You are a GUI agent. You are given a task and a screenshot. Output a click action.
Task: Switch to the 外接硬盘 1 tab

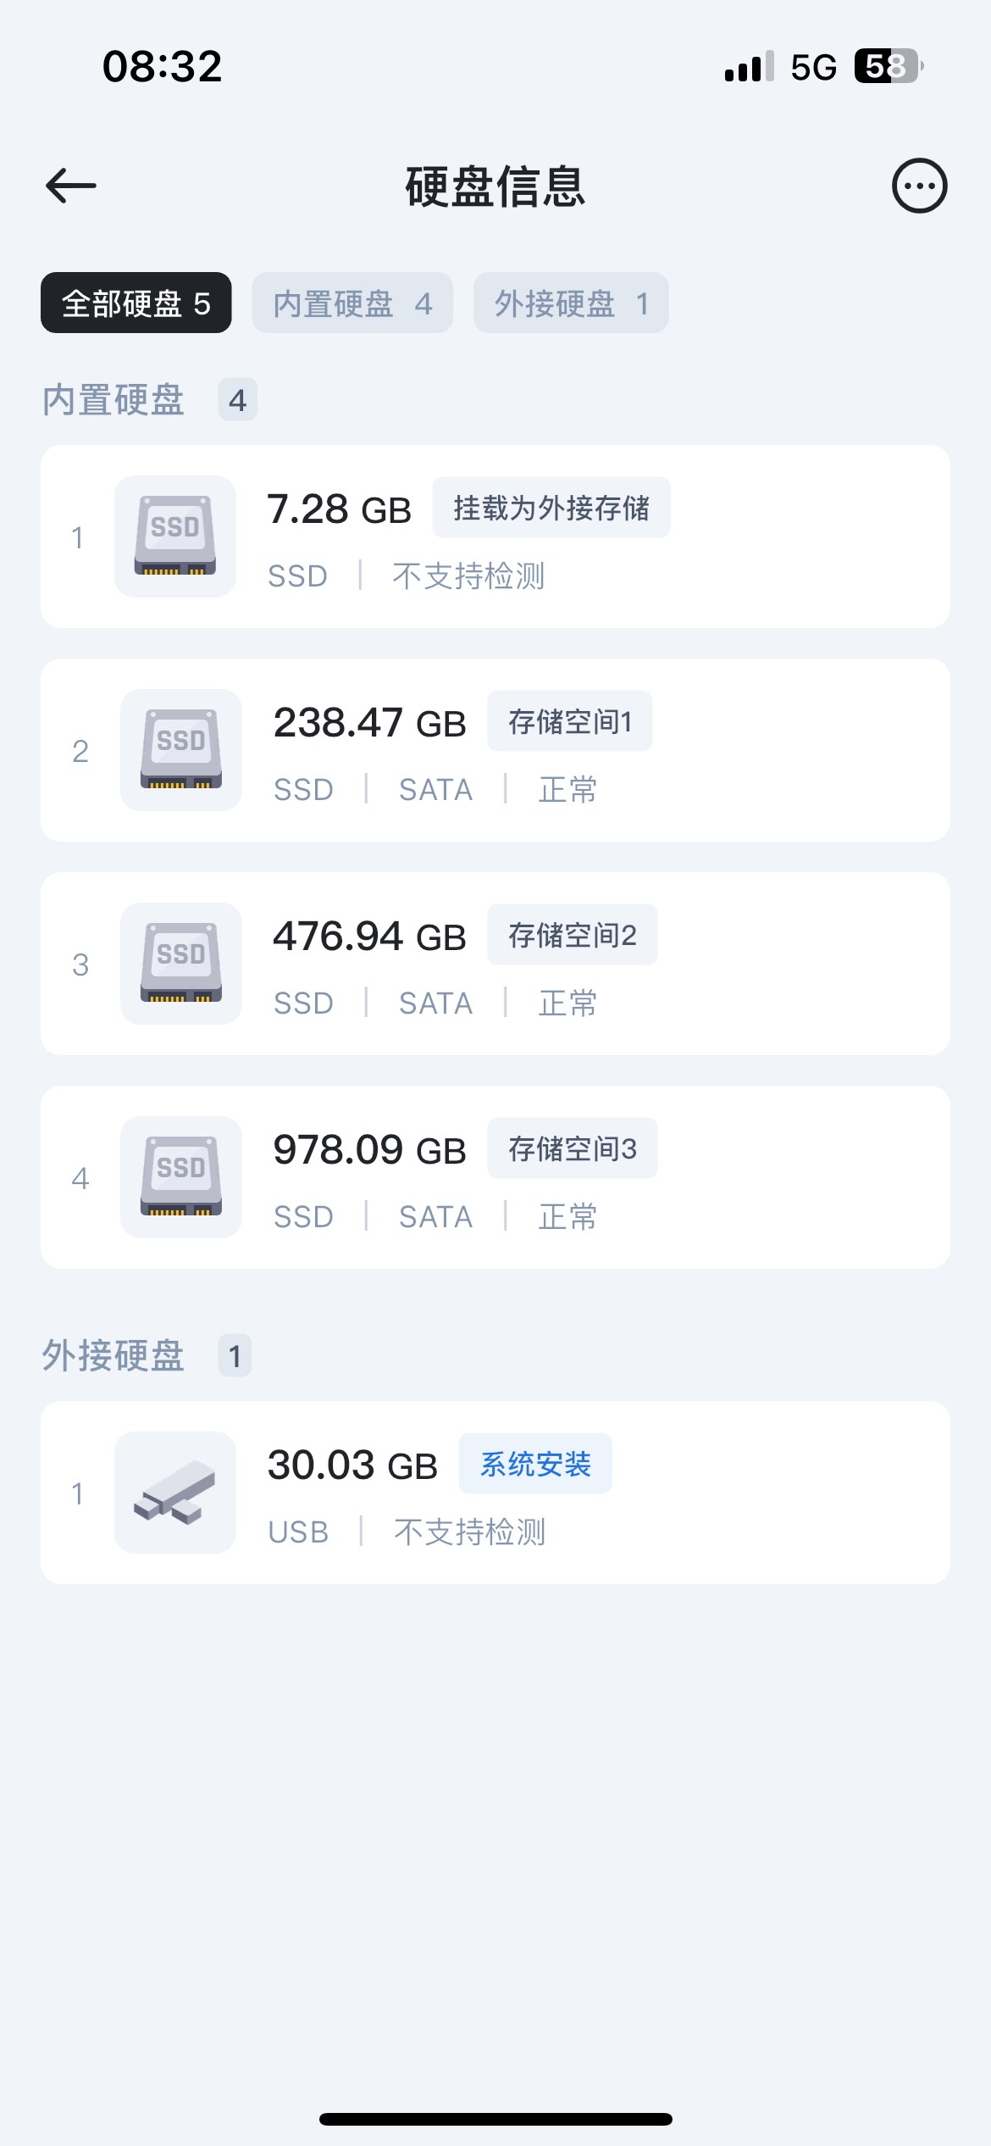pos(571,303)
